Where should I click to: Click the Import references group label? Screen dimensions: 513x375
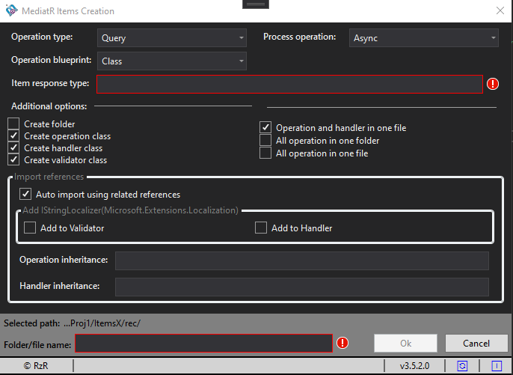[x=49, y=177]
